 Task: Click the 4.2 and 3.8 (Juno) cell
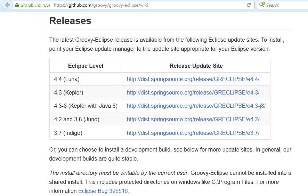(x=76, y=119)
